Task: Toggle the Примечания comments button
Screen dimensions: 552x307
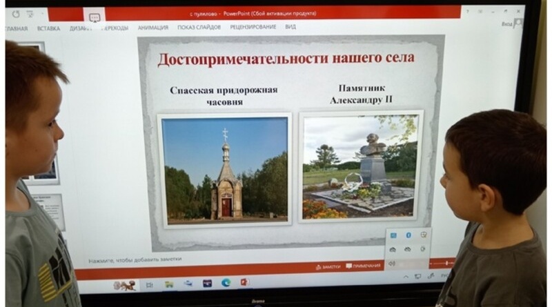Action: 363,266
